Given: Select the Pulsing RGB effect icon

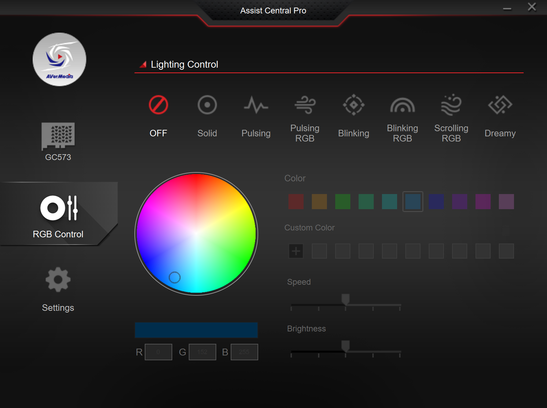Looking at the screenshot, I should pos(305,105).
